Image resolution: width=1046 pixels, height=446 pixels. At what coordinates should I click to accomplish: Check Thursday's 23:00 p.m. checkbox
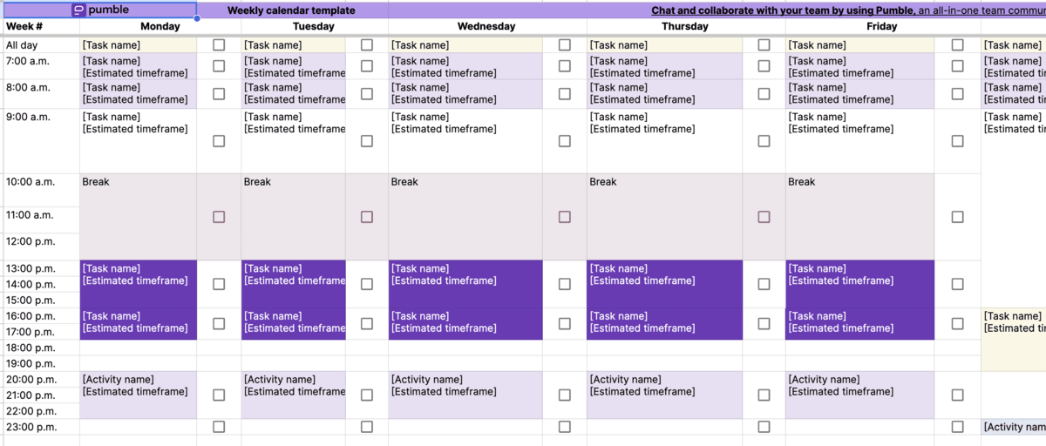pos(764,427)
